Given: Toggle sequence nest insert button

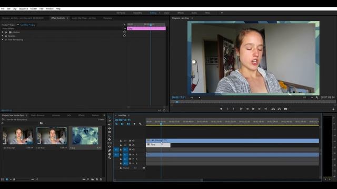Looking at the screenshot, I should (x=116, y=124).
